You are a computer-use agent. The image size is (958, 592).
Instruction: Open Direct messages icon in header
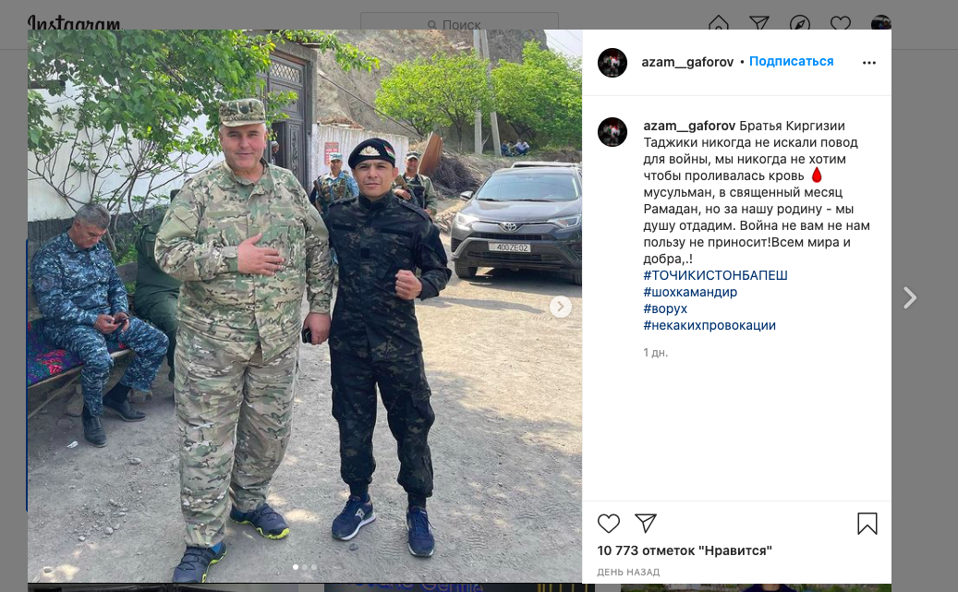pyautogui.click(x=758, y=24)
